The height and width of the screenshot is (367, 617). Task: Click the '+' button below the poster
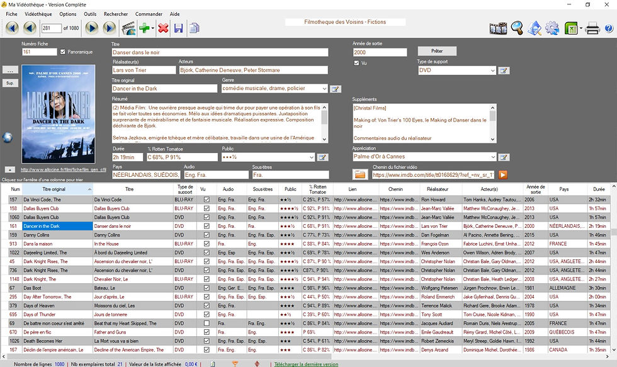(x=10, y=169)
